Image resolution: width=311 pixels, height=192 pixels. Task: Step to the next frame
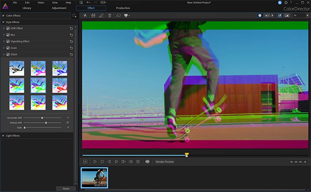click(117, 161)
